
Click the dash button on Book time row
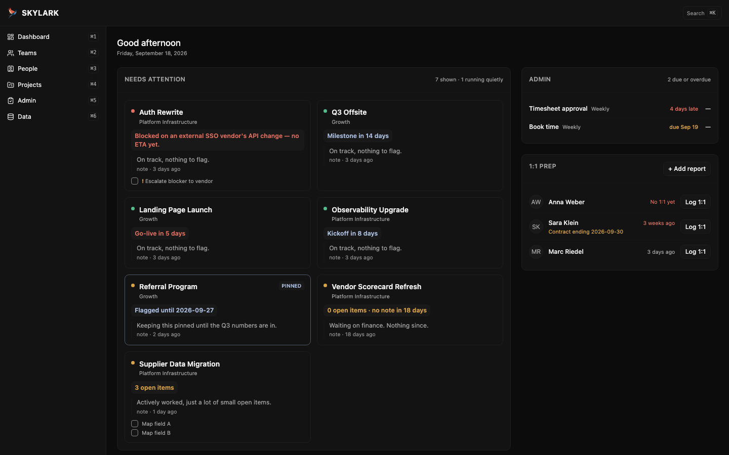tap(708, 127)
